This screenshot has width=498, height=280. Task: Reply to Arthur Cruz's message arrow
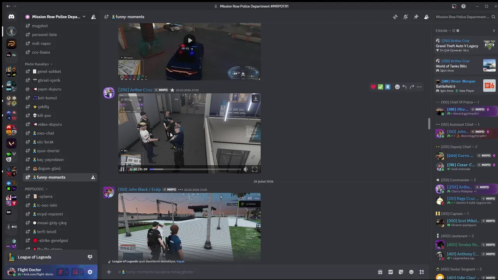tap(405, 87)
